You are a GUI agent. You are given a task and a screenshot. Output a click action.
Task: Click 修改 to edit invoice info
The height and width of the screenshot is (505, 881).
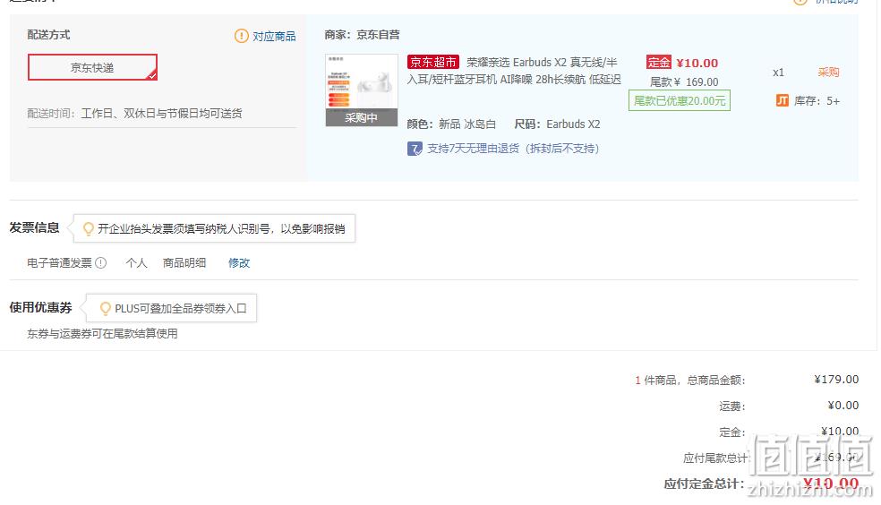click(x=239, y=262)
